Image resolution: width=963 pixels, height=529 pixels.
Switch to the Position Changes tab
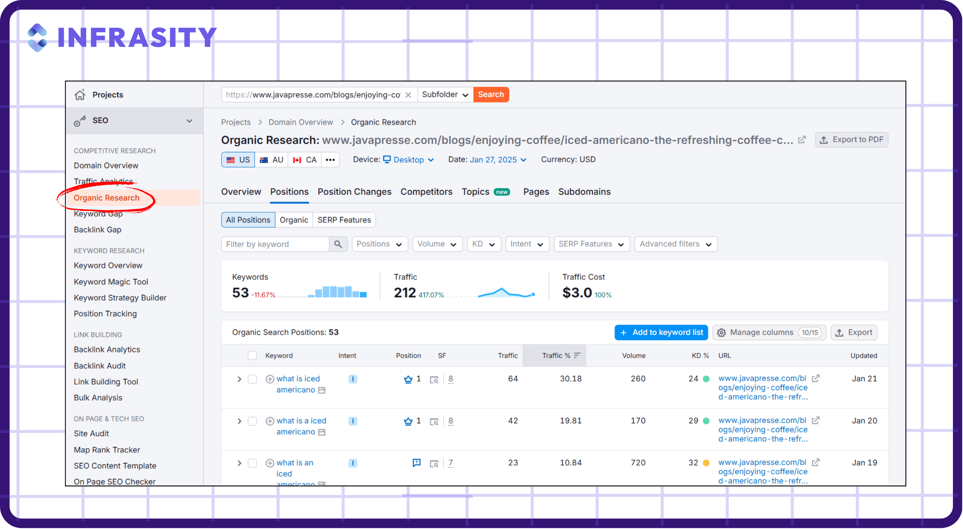(354, 192)
